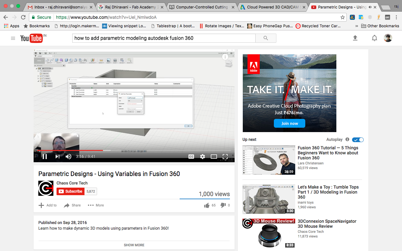Mute audio on YouTube tab speaker

371,7
